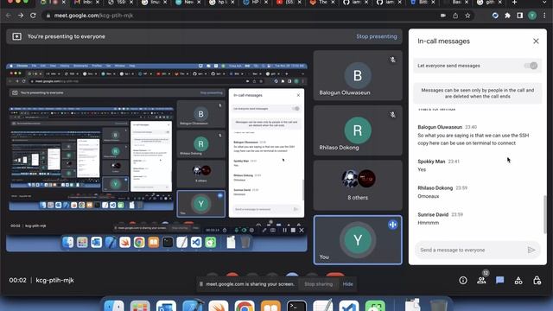Go back with the browser back arrow

[9, 16]
